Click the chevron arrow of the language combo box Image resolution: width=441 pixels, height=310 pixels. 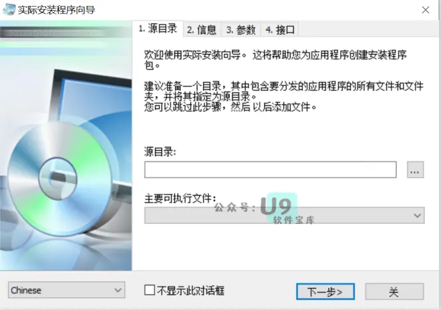point(118,290)
